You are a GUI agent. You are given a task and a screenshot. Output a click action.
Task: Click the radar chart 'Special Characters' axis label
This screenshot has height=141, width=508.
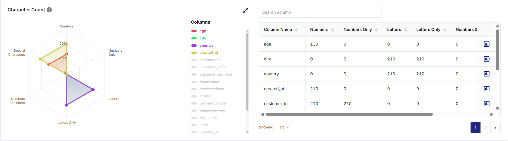(17, 53)
